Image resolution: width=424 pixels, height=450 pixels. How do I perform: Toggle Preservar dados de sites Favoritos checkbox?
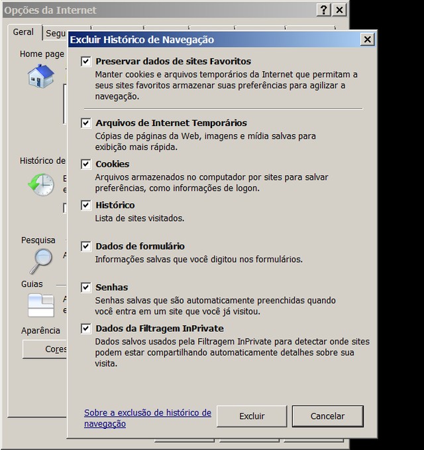pyautogui.click(x=86, y=62)
